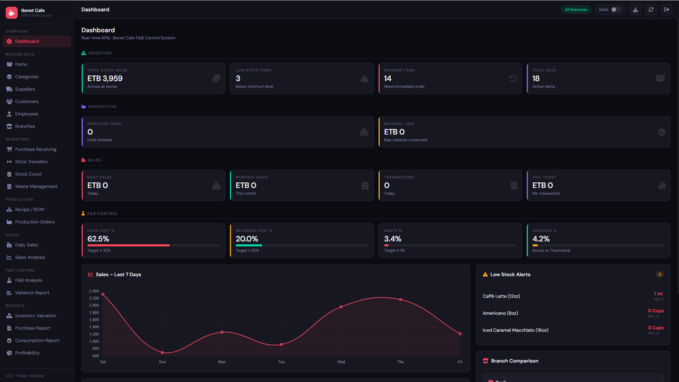Open Employees in the sidebar
This screenshot has width=679, height=382.
pyautogui.click(x=37, y=114)
